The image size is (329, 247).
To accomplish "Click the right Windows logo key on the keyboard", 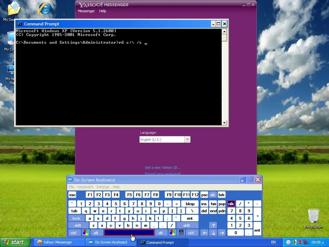I will [x=172, y=233].
